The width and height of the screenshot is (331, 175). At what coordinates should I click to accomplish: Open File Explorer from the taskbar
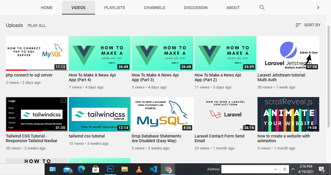125,169
